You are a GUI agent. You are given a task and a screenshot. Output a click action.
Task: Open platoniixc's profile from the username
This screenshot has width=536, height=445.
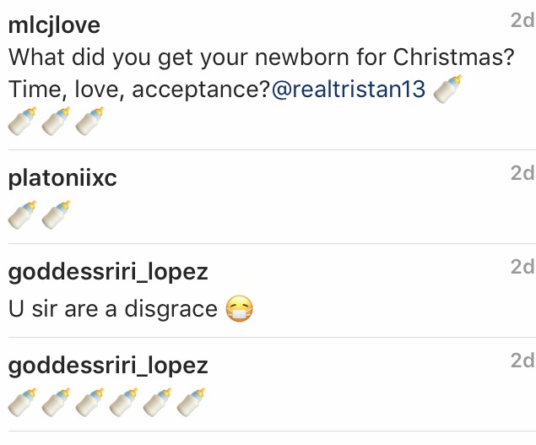click(62, 179)
